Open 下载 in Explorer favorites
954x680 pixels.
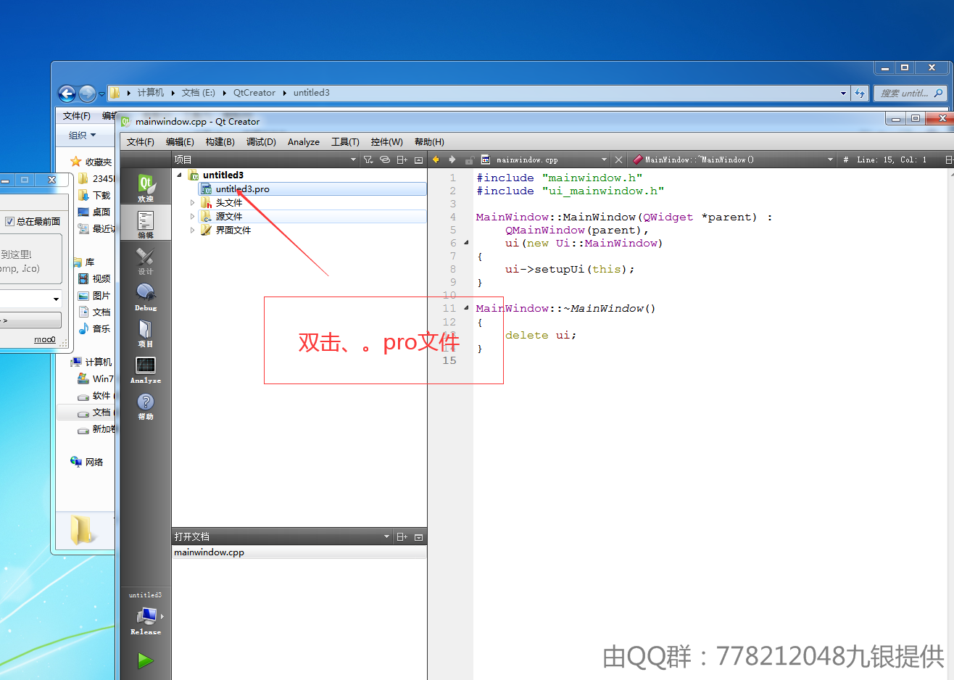click(x=94, y=196)
